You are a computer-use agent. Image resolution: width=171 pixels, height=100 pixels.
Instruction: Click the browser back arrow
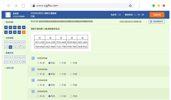9,6
